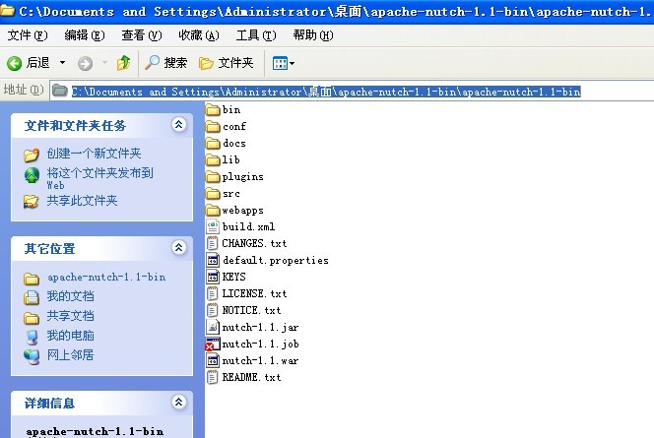This screenshot has height=438, width=654.
Task: Click the CHANGES.txt file name
Action: coord(254,243)
